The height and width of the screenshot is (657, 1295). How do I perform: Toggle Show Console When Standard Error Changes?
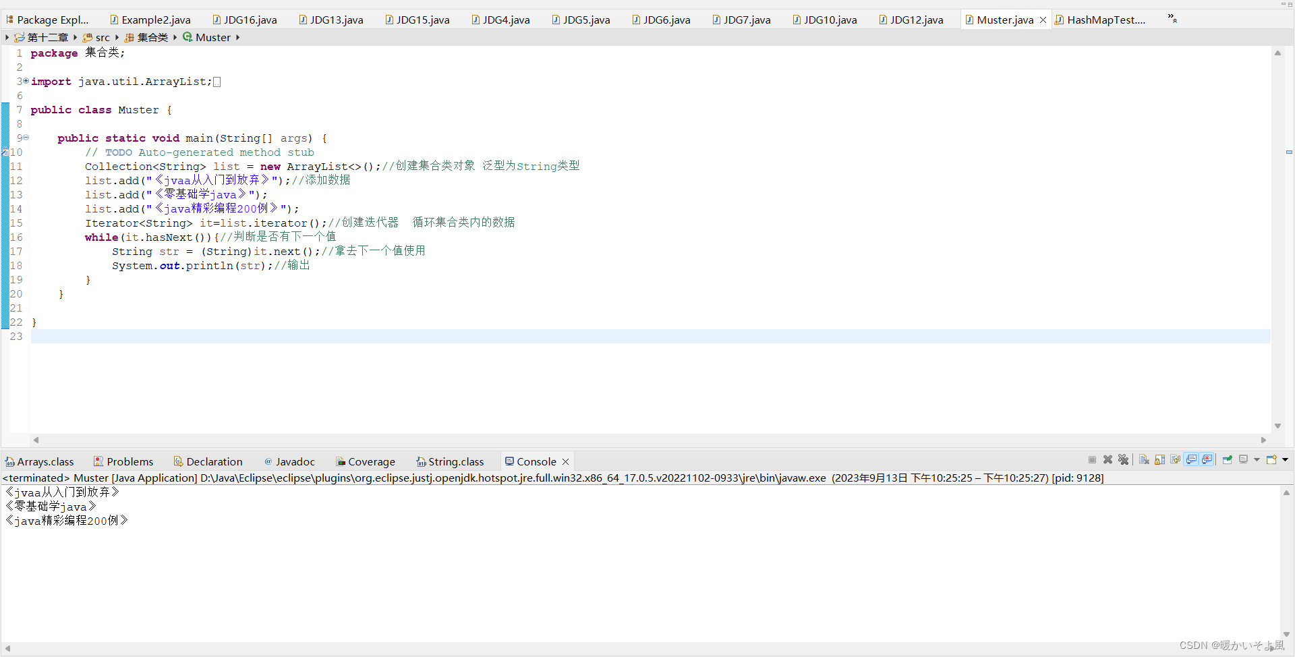[x=1207, y=459]
